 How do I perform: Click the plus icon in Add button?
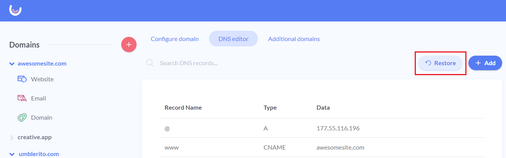click(478, 63)
